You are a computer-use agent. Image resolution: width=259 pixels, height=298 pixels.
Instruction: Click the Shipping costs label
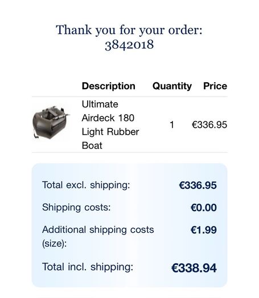click(76, 207)
